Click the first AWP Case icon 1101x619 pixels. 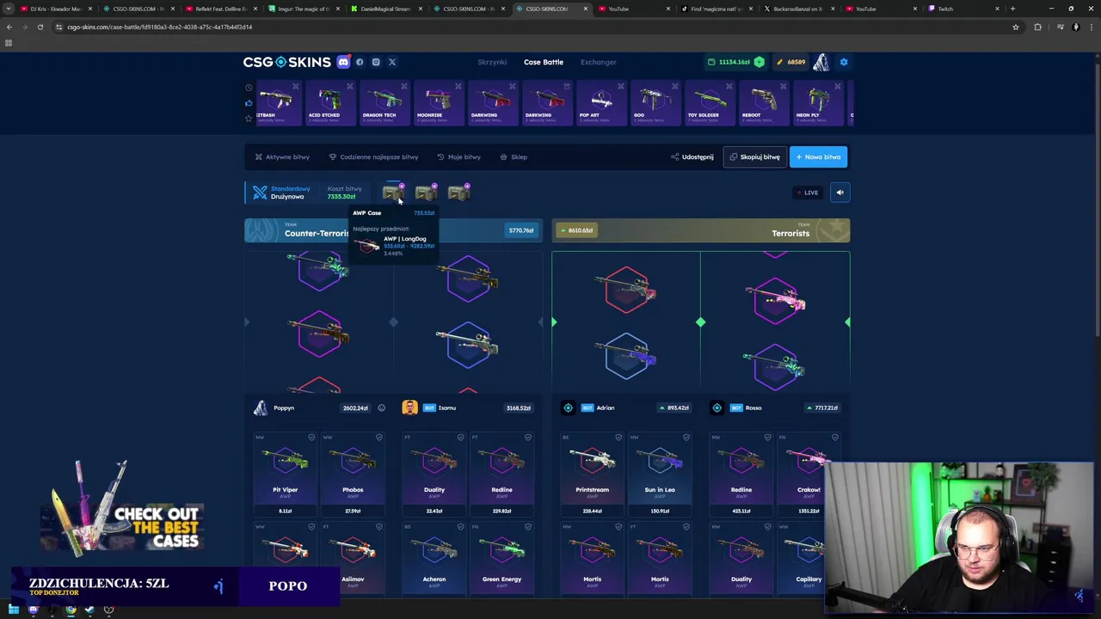coord(393,193)
